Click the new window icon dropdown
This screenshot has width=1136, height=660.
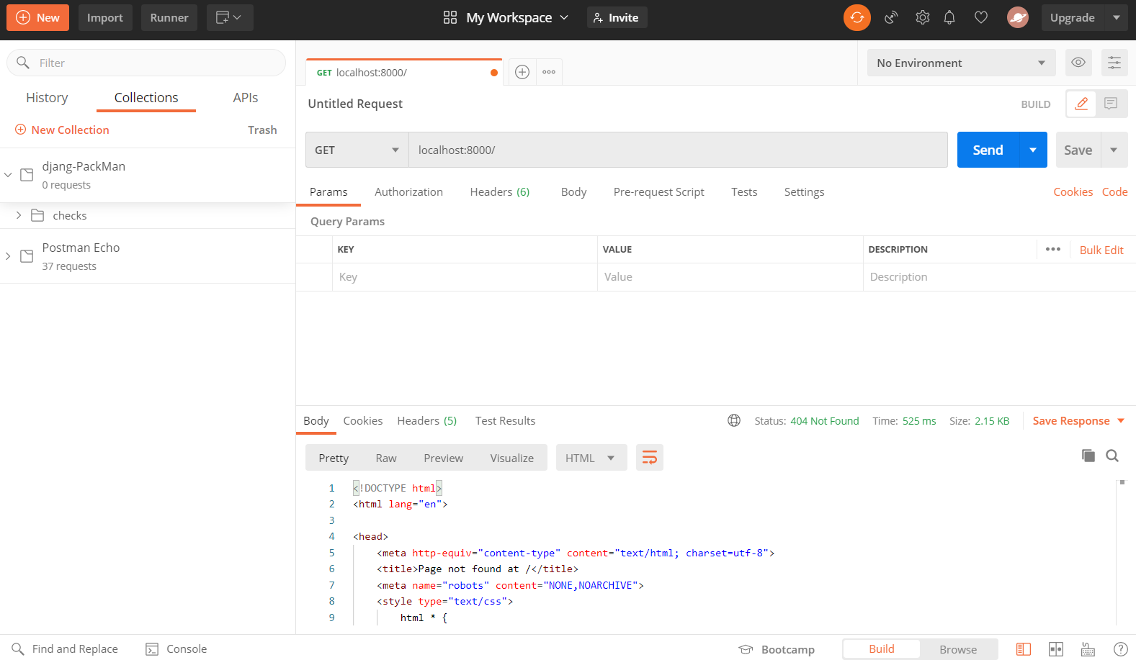229,17
